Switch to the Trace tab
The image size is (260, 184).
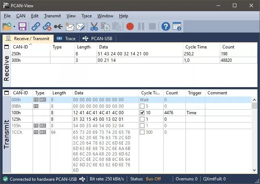click(x=66, y=39)
